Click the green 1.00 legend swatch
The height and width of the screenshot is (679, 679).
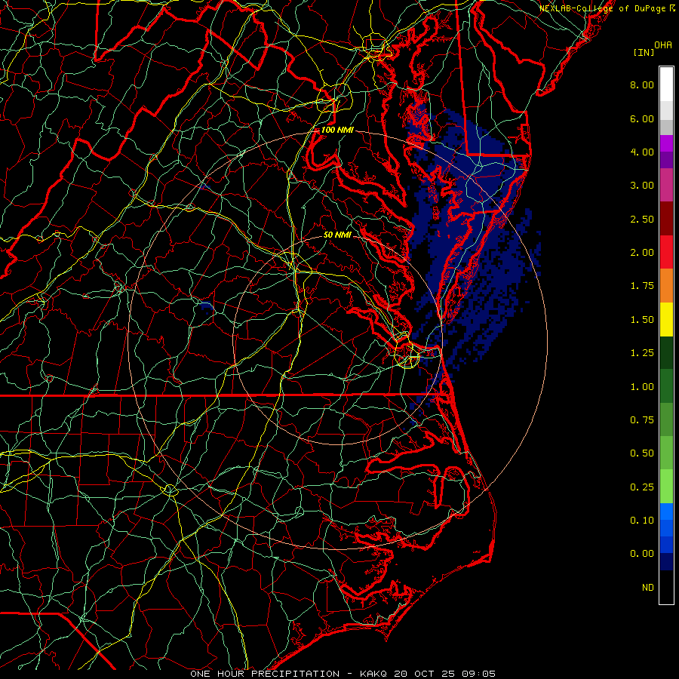pyautogui.click(x=666, y=386)
